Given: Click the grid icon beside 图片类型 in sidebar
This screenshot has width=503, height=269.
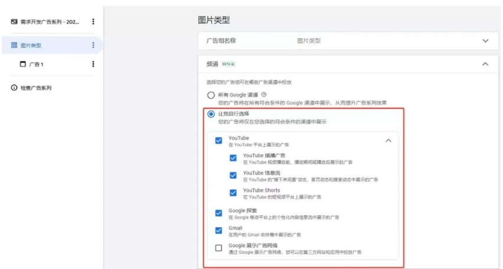Looking at the screenshot, I should pos(14,45).
